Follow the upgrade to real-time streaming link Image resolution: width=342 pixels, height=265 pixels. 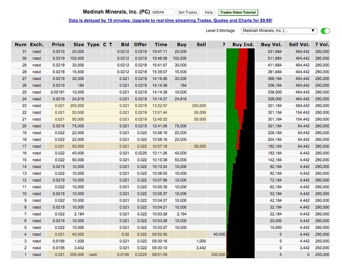pyautogui.click(x=170, y=21)
